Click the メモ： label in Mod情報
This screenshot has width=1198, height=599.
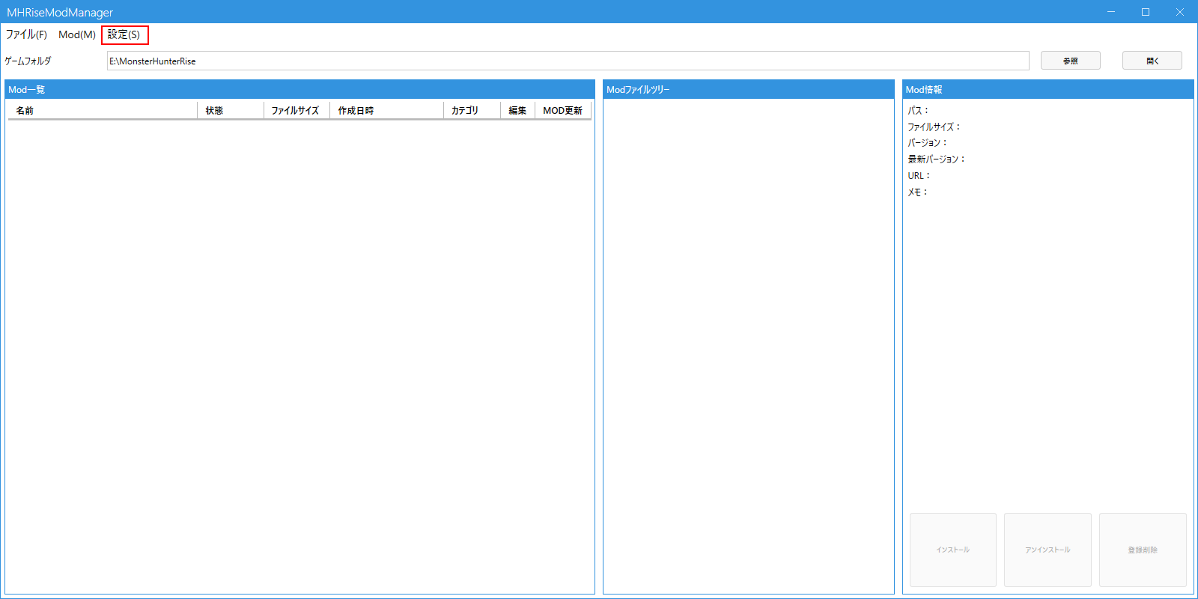pos(917,192)
